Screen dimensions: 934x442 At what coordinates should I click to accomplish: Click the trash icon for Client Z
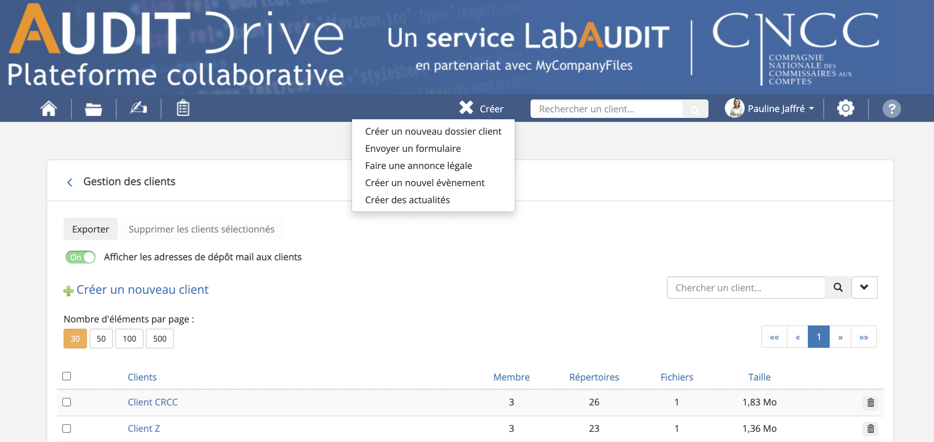pos(870,428)
